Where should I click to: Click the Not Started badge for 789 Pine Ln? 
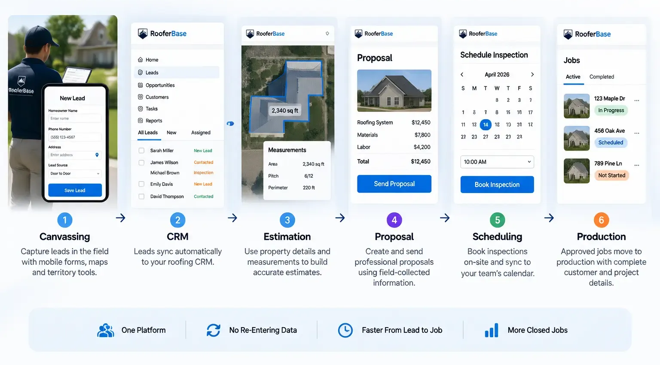tap(611, 175)
